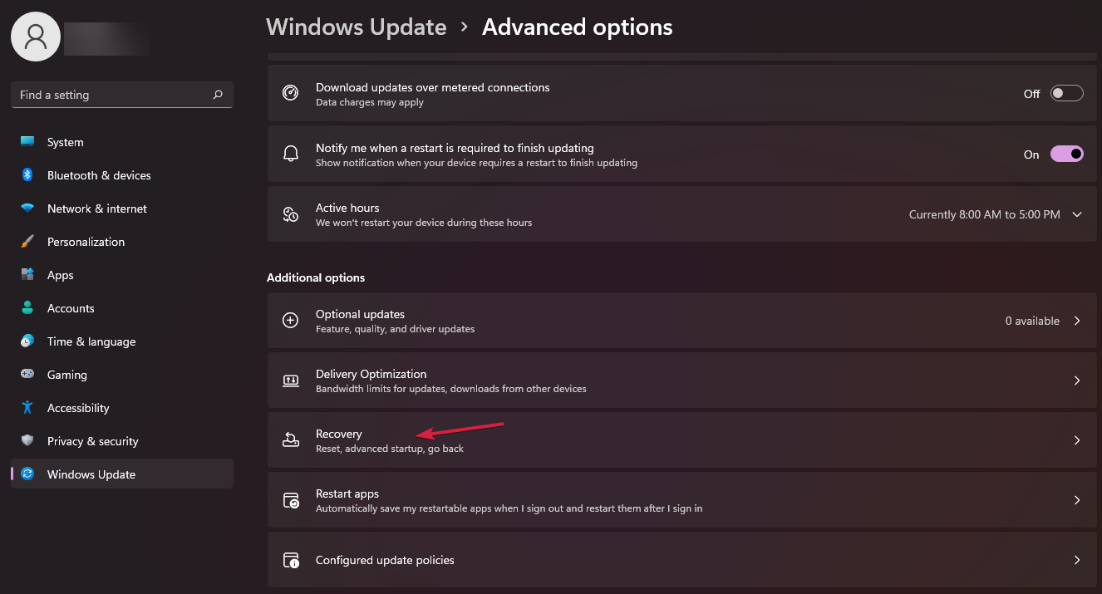Click the Find a setting search box
The width and height of the screenshot is (1102, 594).
121,94
